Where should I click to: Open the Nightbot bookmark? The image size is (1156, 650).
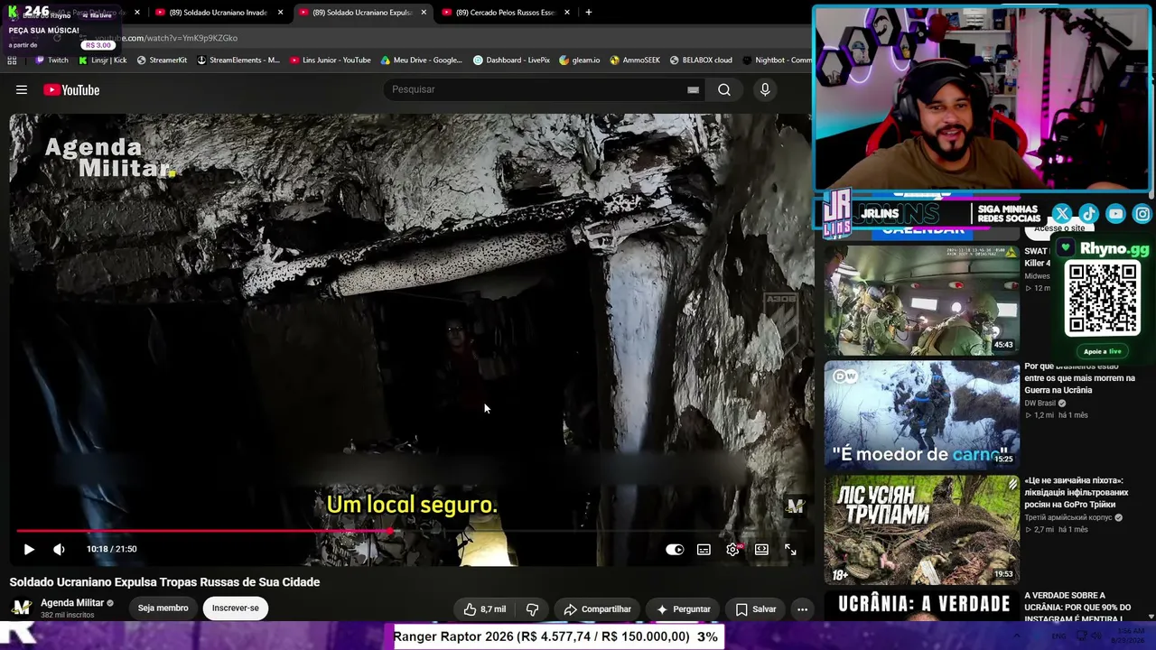click(x=777, y=60)
